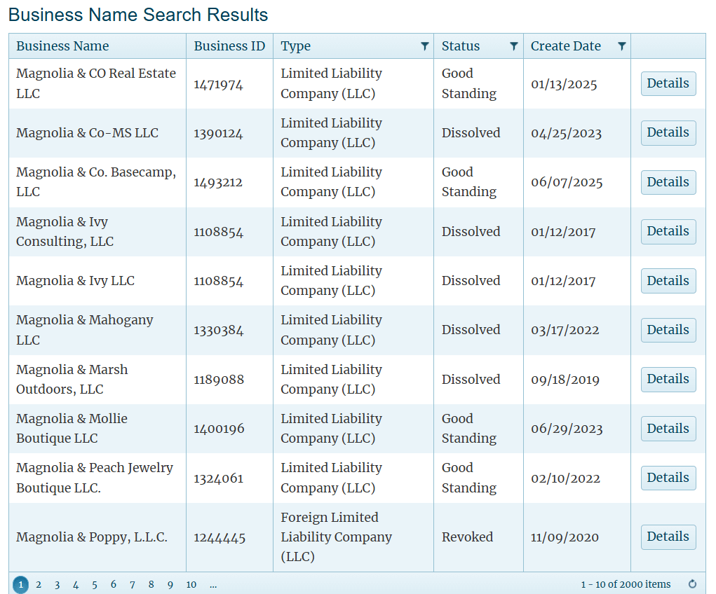This screenshot has width=716, height=594.
Task: Select the Magnolia & Poppy, L.L.C. name
Action: pos(92,537)
